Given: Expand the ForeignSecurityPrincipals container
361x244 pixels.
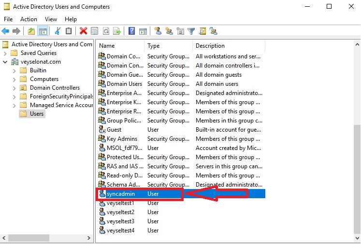Looking at the screenshot, I should click(14, 97).
